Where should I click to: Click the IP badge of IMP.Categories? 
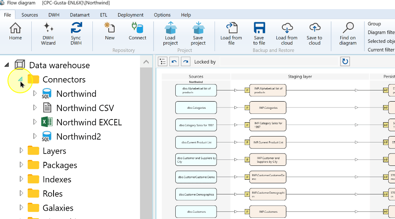tap(247, 108)
